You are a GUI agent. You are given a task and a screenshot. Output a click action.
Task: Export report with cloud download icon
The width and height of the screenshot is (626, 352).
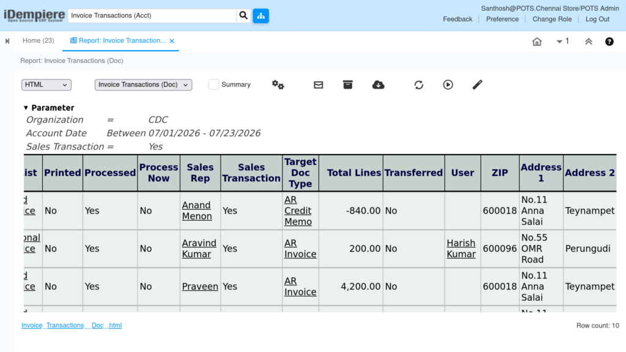click(378, 84)
